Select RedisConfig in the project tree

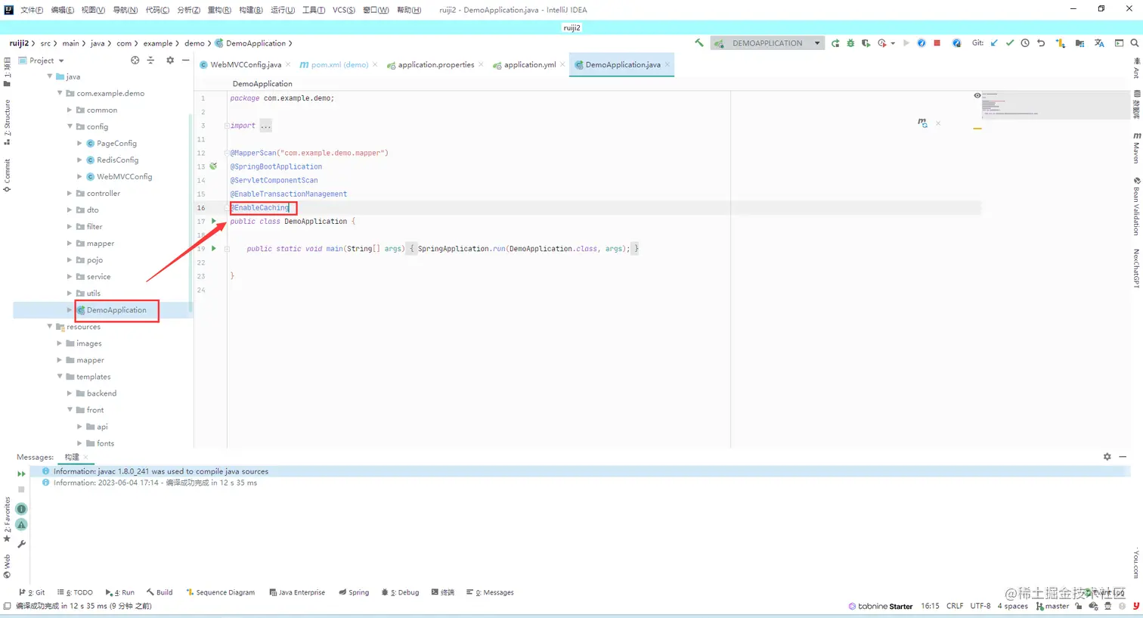[117, 160]
